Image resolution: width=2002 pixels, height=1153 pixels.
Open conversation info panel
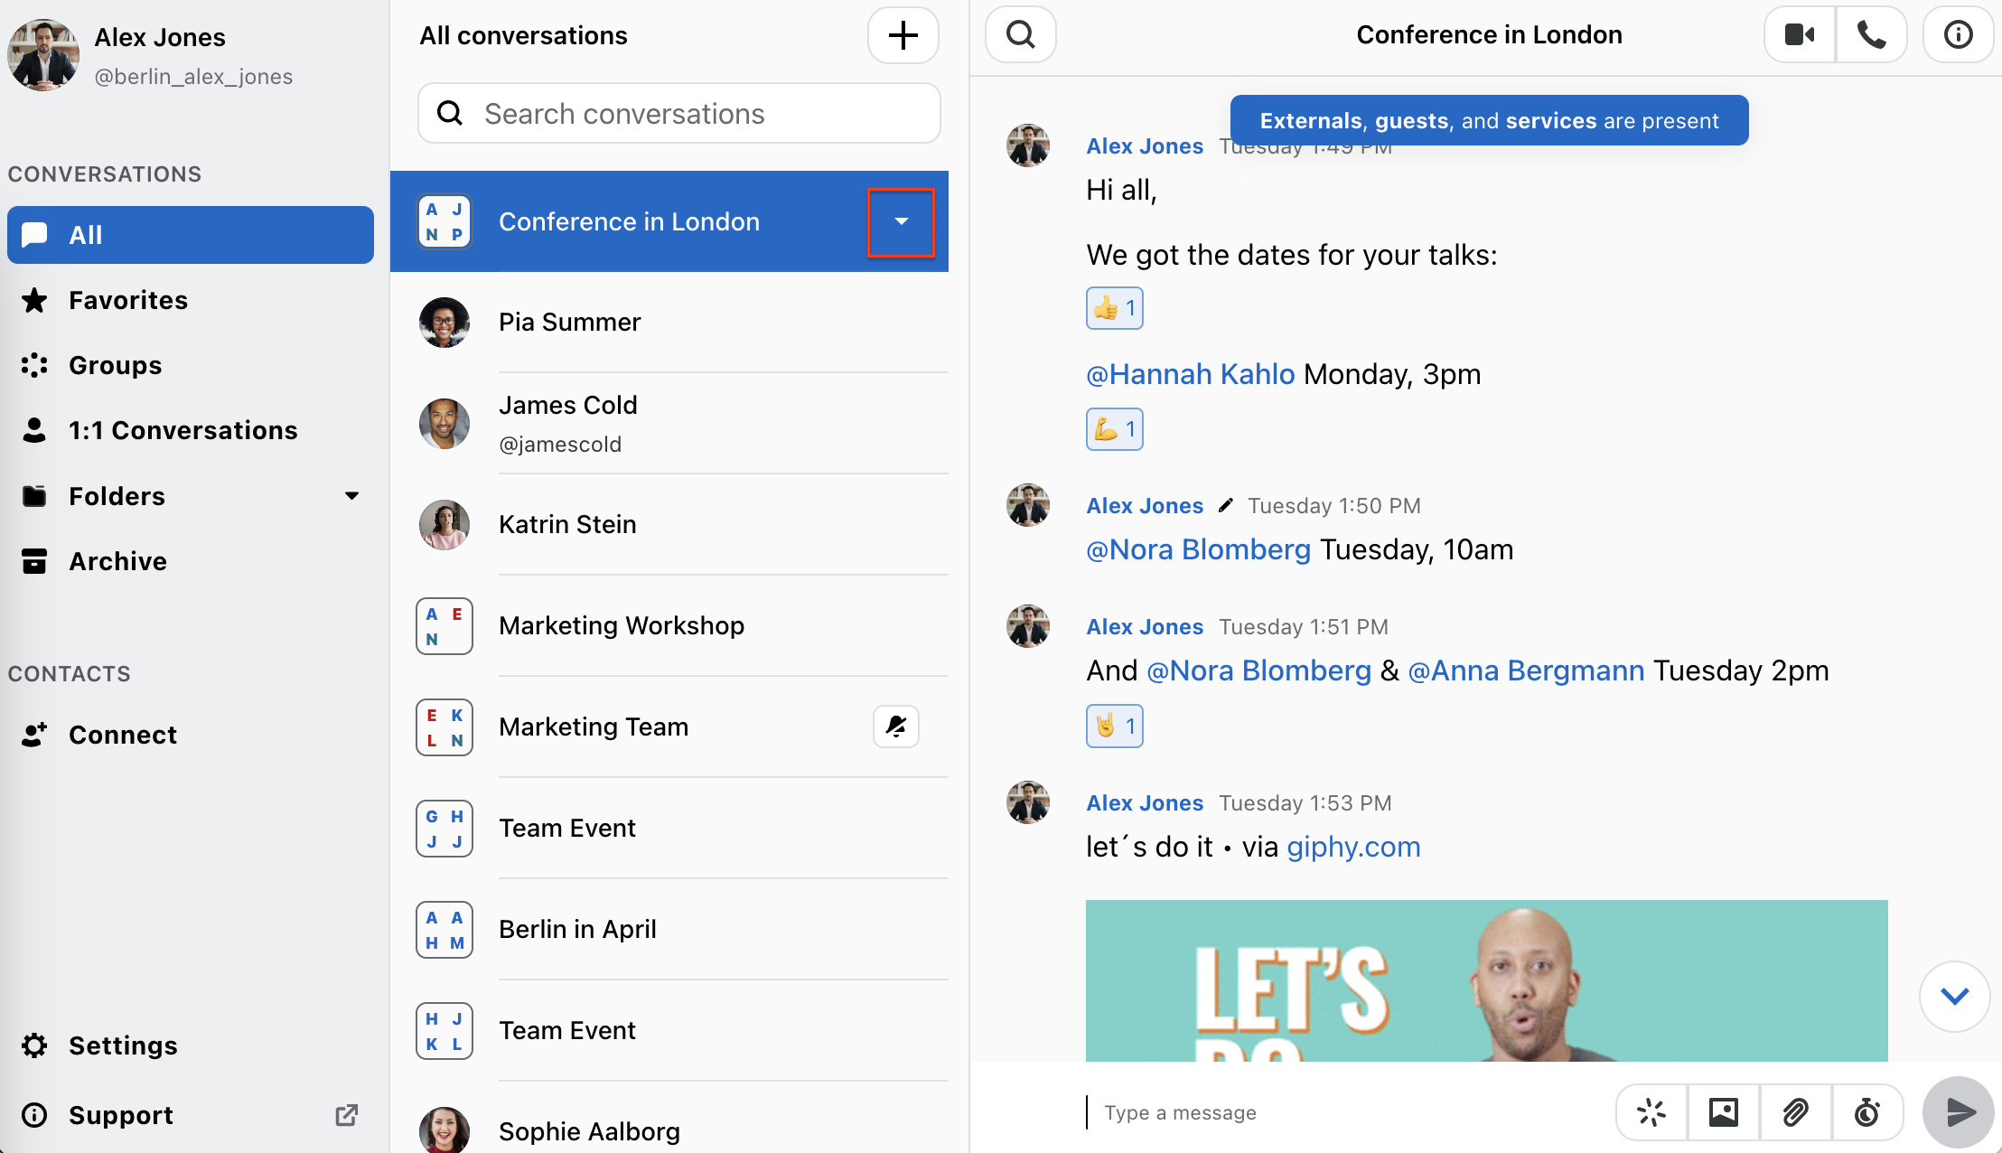(1958, 34)
